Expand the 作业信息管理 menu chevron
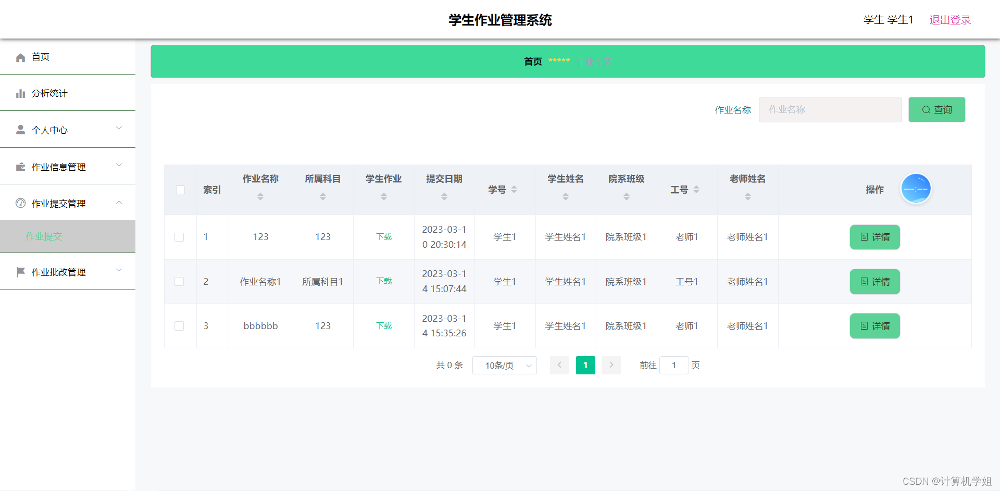 [119, 165]
